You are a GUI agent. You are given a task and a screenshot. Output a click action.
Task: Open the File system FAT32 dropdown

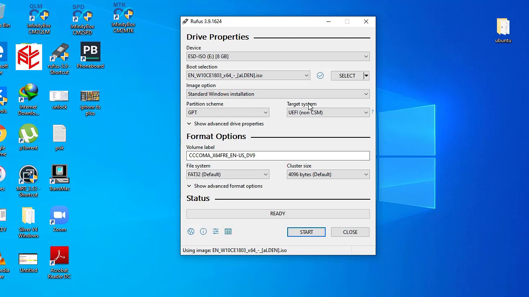(x=228, y=174)
